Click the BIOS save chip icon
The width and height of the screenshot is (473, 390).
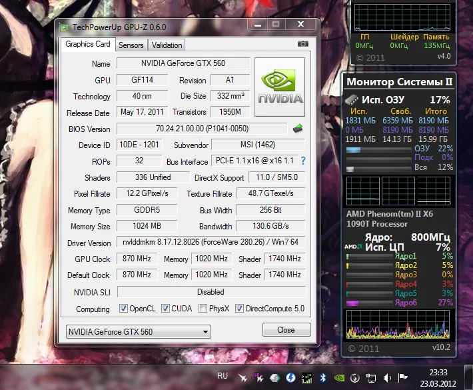coord(298,129)
